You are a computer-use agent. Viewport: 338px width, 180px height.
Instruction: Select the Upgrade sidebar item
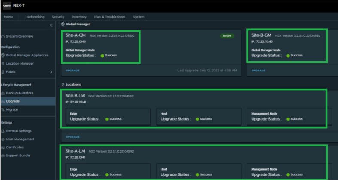tap(13, 101)
